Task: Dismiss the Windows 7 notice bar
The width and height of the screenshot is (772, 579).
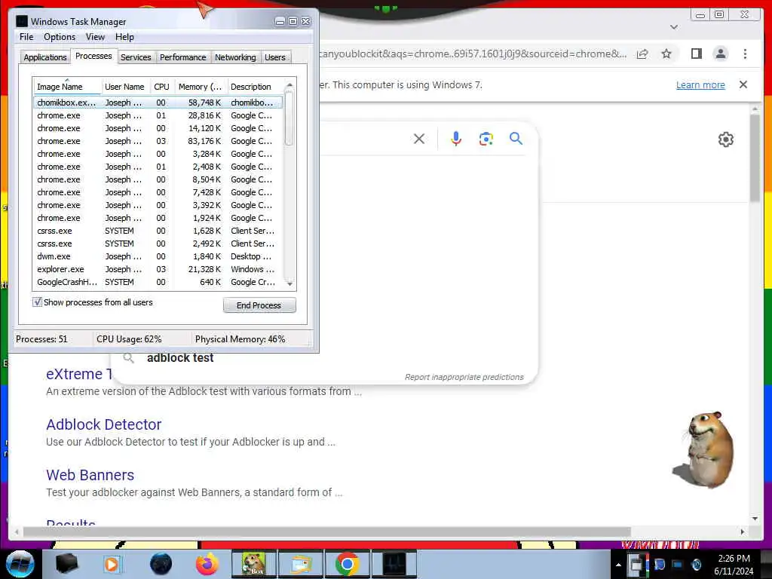Action: (x=743, y=84)
